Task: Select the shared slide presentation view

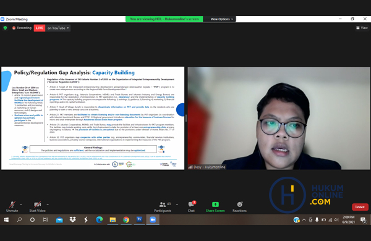Action: (93, 118)
